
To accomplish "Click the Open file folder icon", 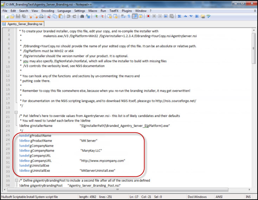I will coord(12,16).
